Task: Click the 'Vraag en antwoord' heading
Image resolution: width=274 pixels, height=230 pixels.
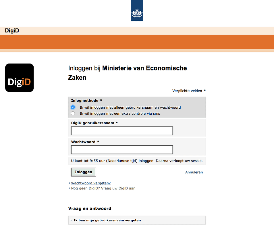Action: click(90, 208)
